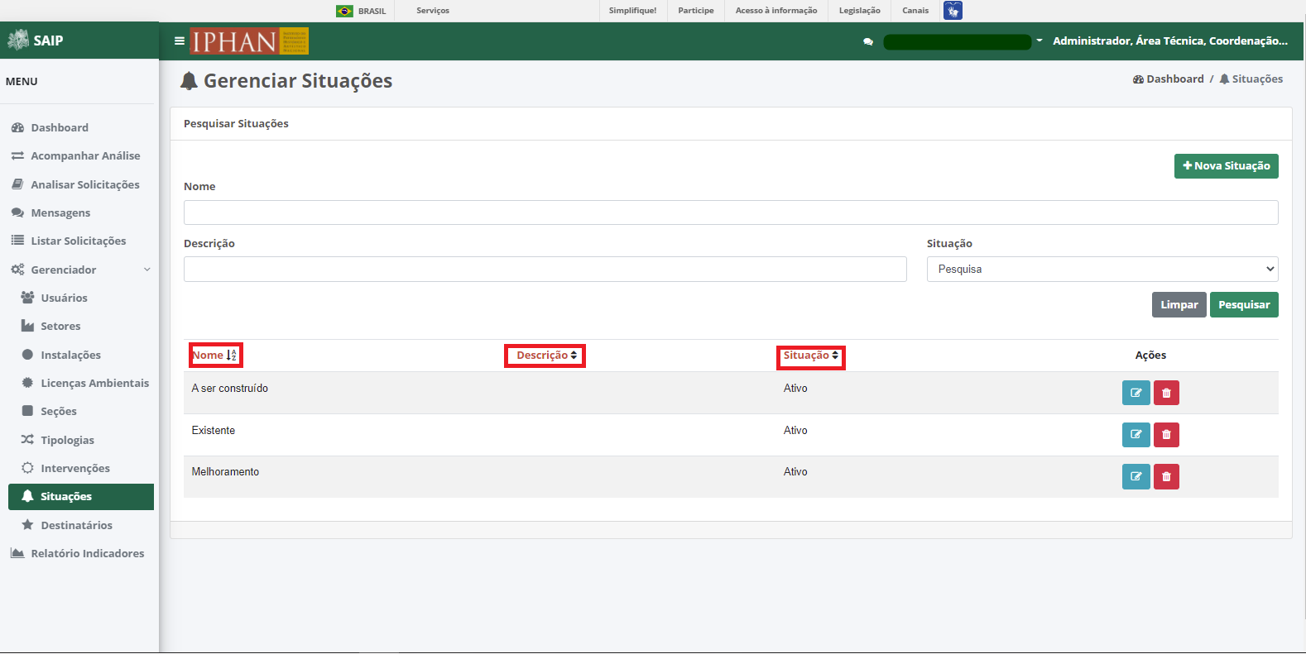Click the Nova Situação button
Screen dimensions: 1306x654
(1226, 166)
